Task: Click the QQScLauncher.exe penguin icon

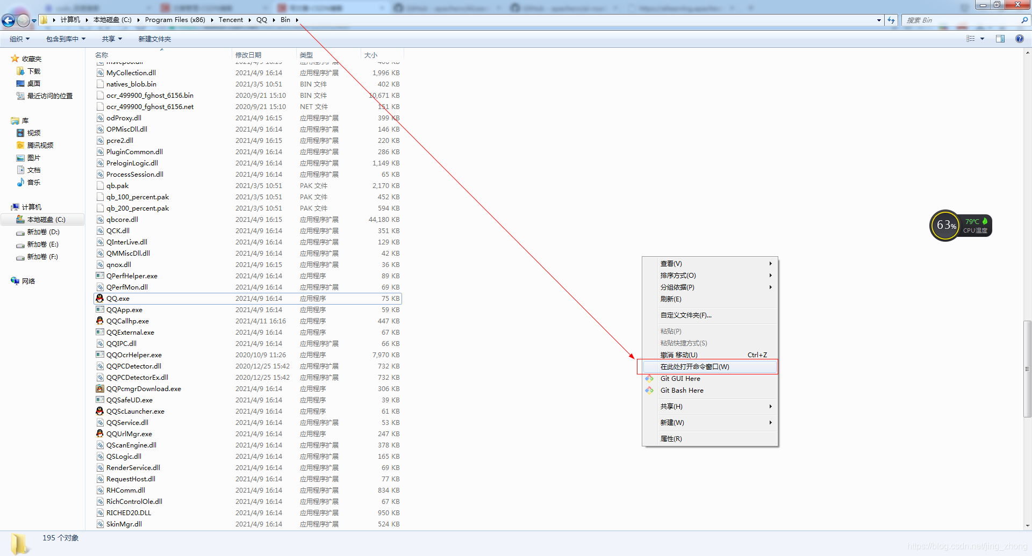Action: (99, 411)
